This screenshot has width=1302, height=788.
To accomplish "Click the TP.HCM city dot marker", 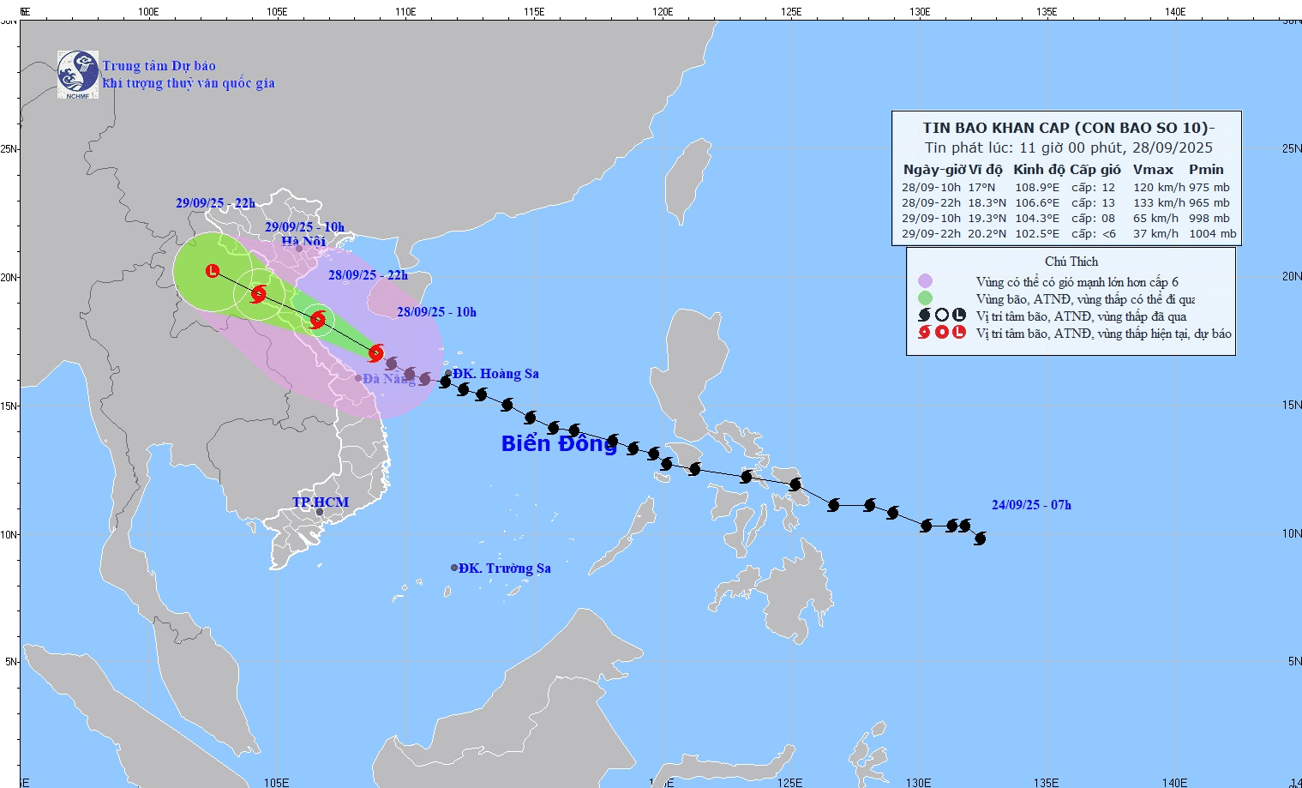I will pos(320,512).
